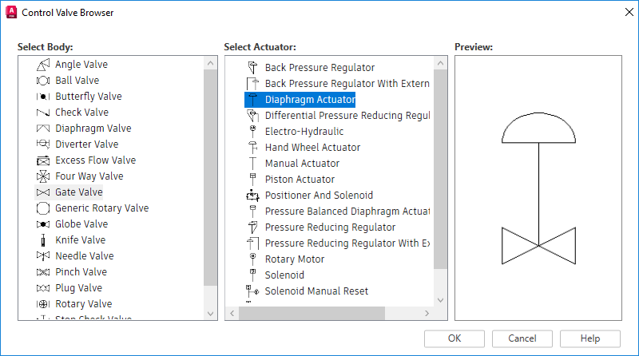Screen dimensions: 639x356
Task: Click the Angle Valve body icon
Action: click(43, 65)
